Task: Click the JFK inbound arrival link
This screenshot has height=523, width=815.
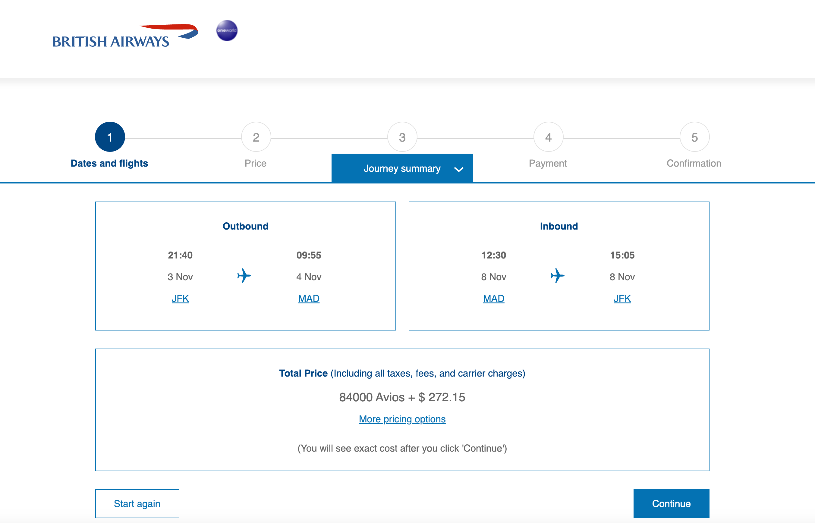Action: click(x=622, y=299)
